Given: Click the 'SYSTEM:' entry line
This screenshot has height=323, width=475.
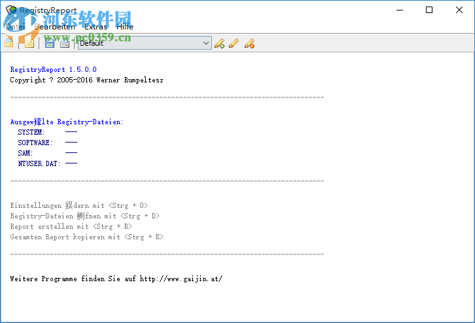Looking at the screenshot, I should pos(48,132).
